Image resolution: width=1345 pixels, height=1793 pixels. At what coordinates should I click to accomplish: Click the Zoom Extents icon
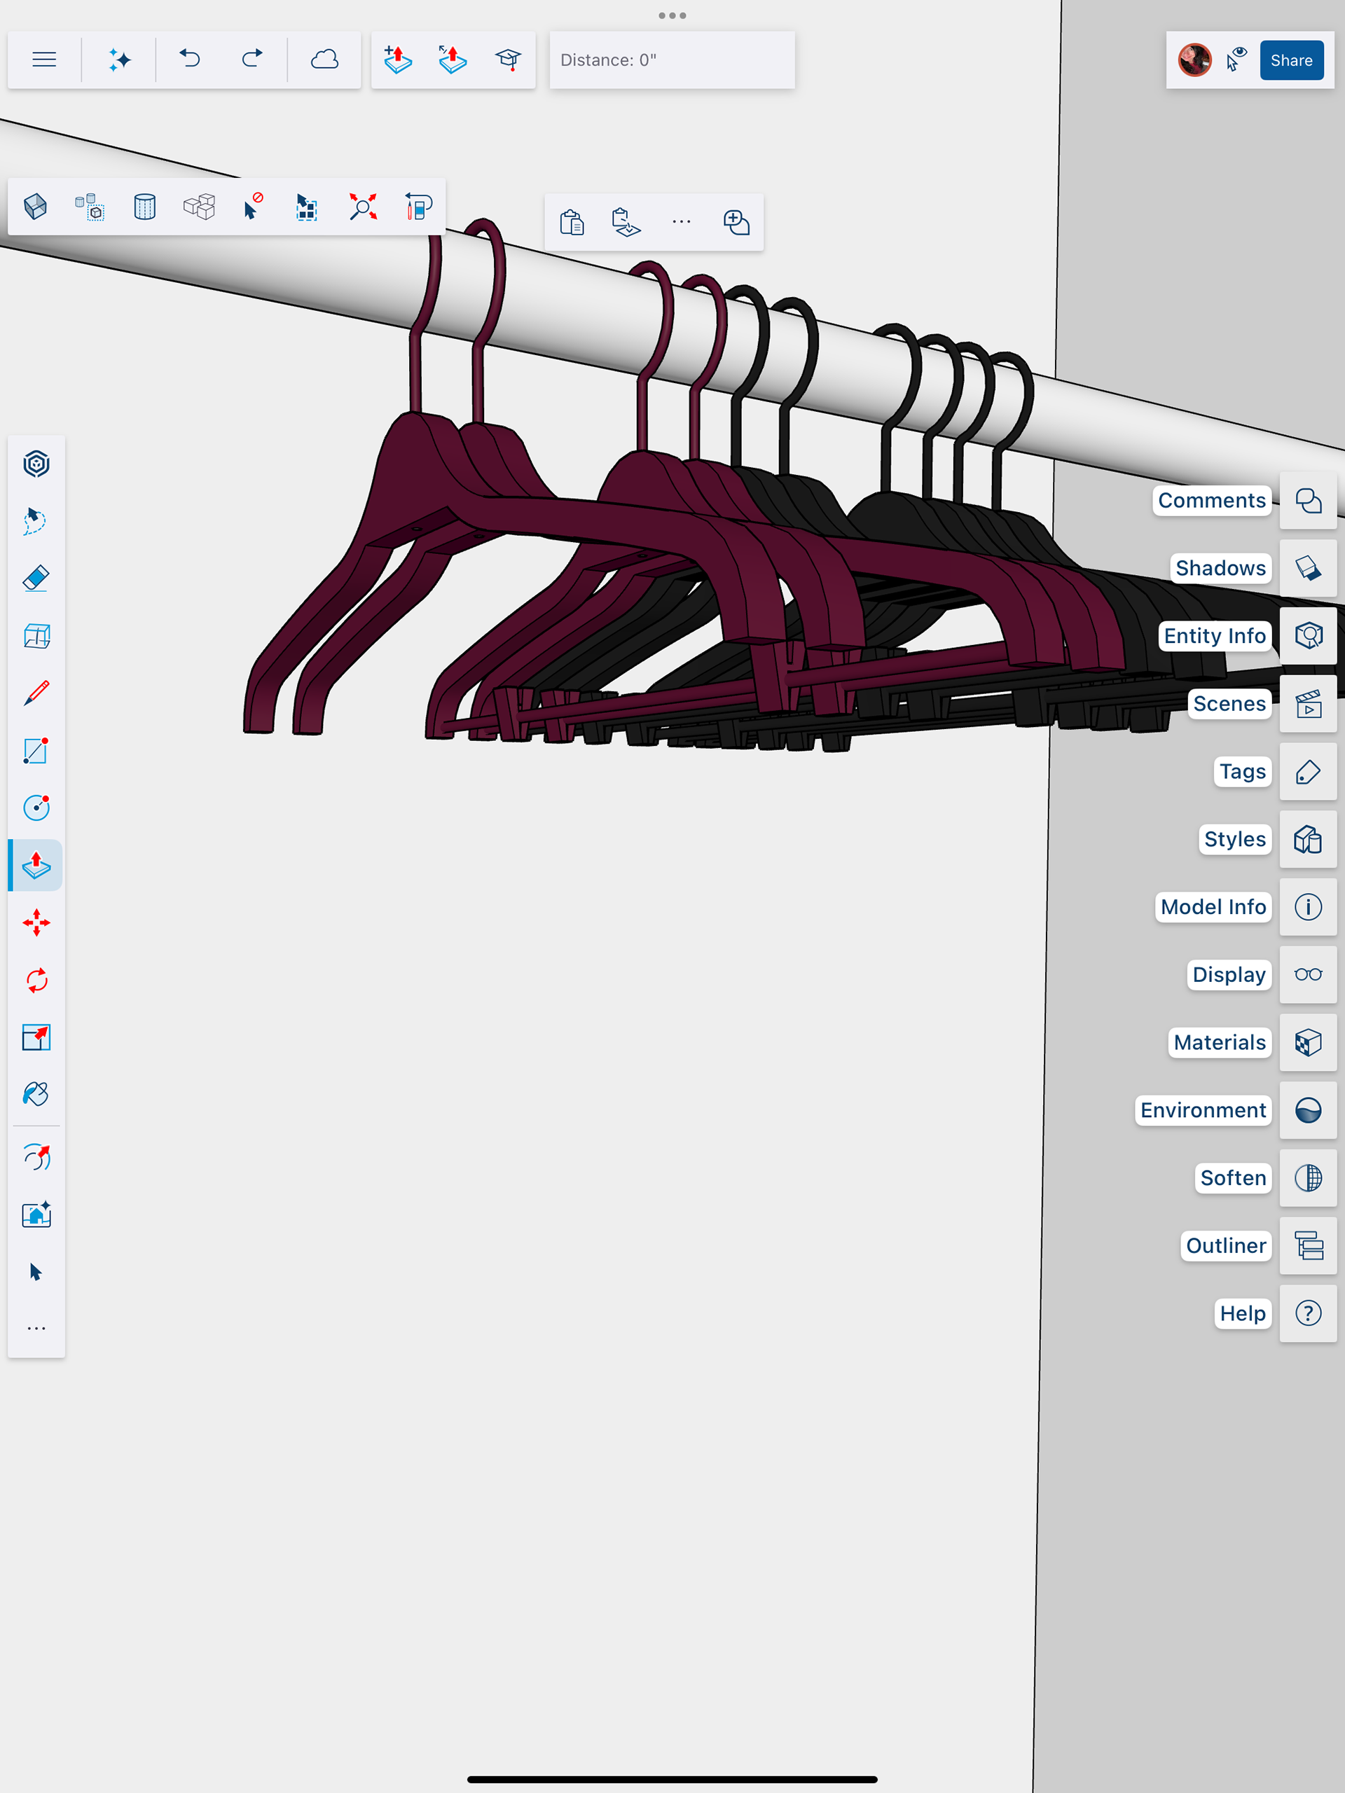pos(362,207)
